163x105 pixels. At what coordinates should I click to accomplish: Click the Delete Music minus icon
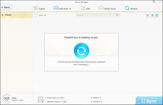coord(101,8)
